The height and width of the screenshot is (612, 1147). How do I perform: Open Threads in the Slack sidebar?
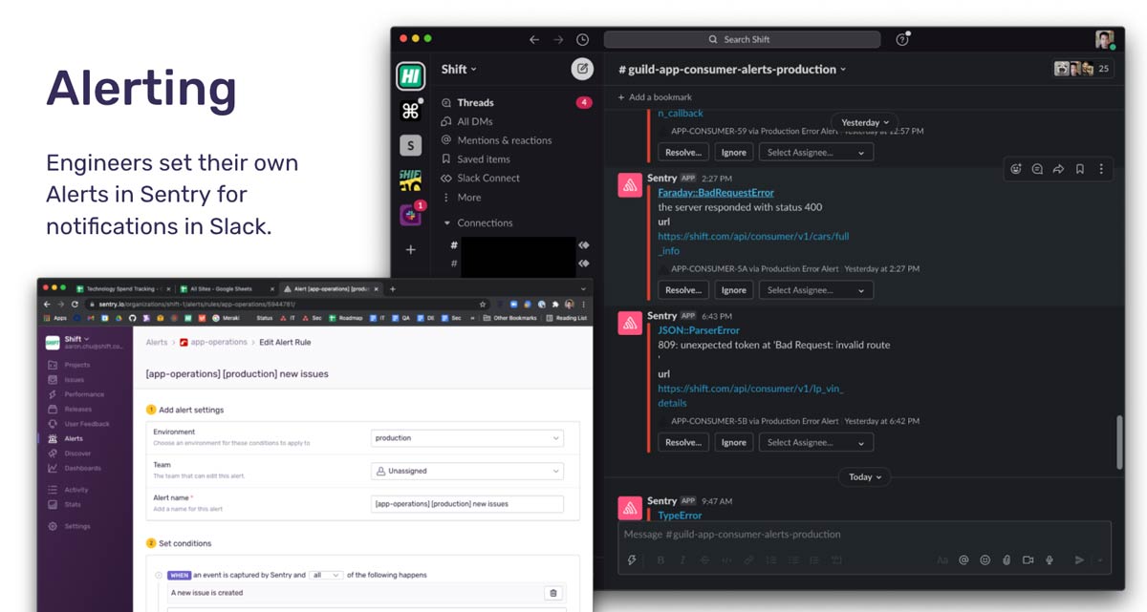[x=475, y=102]
